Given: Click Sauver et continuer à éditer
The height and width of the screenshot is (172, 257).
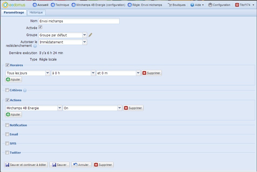Looking at the screenshot, I should pos(26,165).
